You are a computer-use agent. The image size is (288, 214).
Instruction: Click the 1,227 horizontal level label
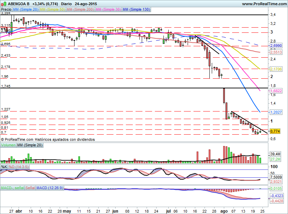[6, 109]
